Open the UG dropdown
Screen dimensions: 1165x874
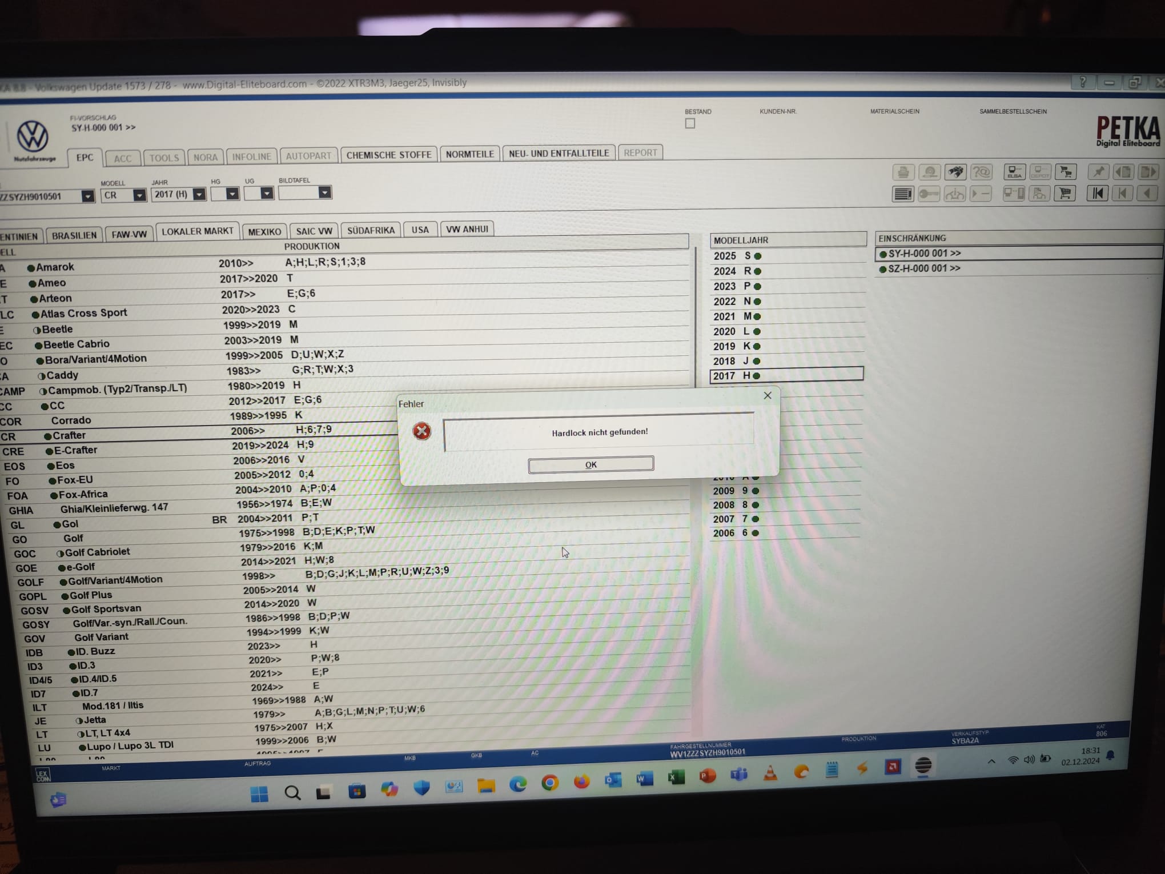point(267,193)
